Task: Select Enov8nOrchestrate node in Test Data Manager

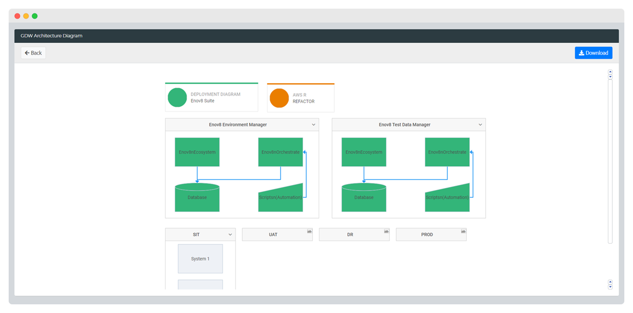Action: 447,152
